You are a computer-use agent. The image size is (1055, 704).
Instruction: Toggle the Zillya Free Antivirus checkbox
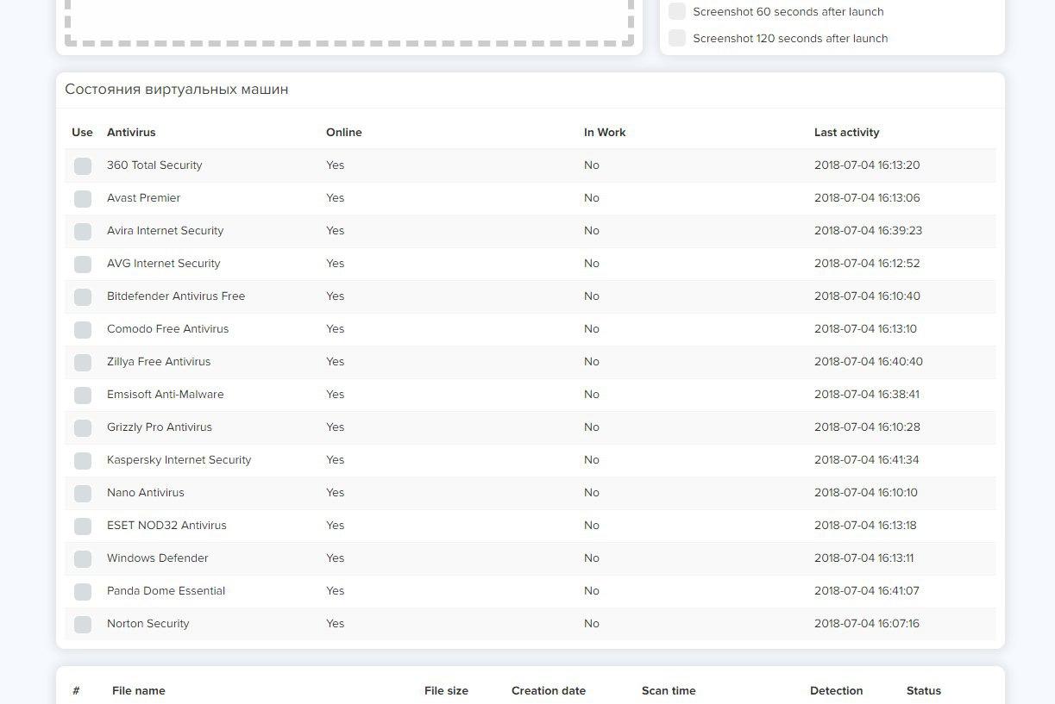click(x=83, y=363)
